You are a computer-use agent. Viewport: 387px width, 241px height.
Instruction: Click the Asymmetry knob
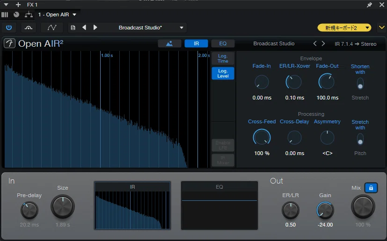tap(327, 137)
